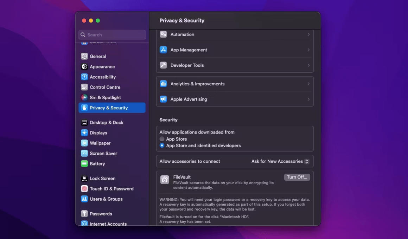Click the magnifying glass search icon
This screenshot has height=239, width=408.
[83, 34]
